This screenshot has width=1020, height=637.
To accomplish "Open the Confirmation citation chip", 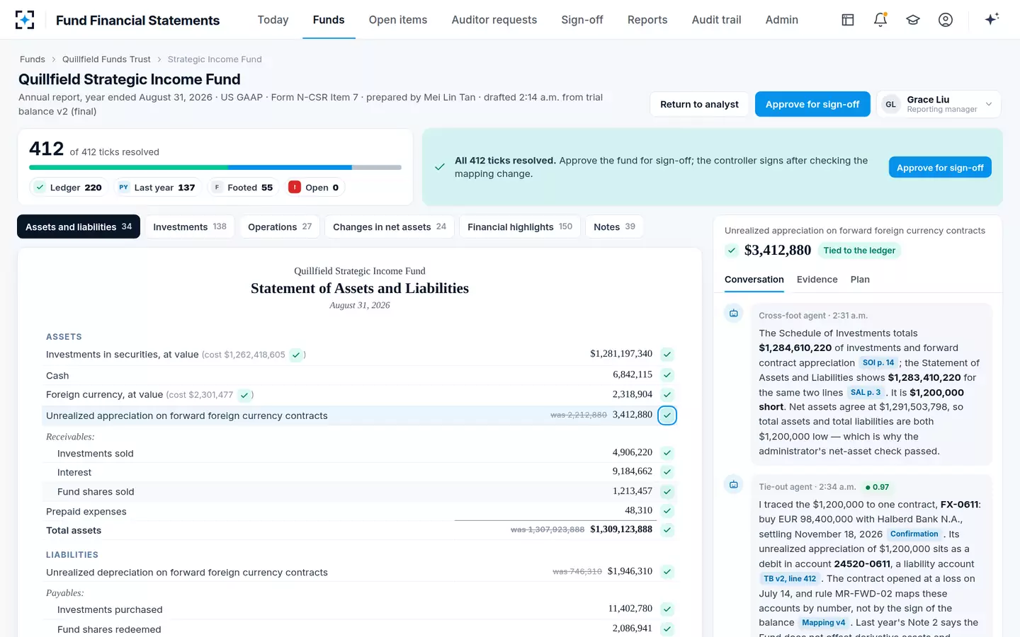I will coord(914,534).
